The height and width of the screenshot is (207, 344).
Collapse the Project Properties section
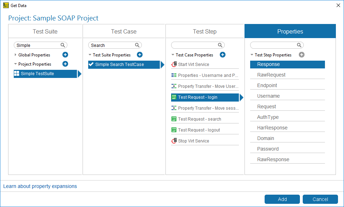(x=16, y=64)
